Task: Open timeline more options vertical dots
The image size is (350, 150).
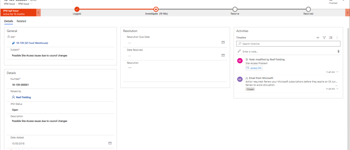Action: (337, 38)
